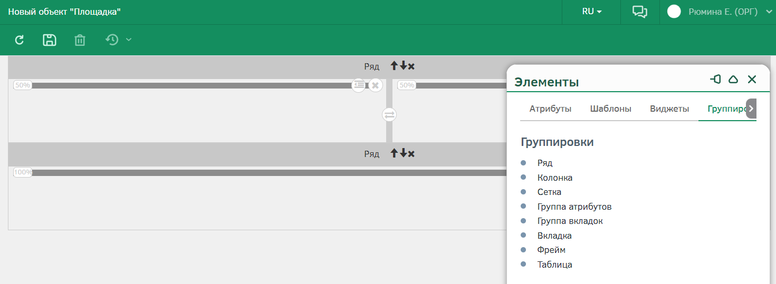This screenshot has width=776, height=284.
Task: Click the trash delete icon
Action: [80, 40]
